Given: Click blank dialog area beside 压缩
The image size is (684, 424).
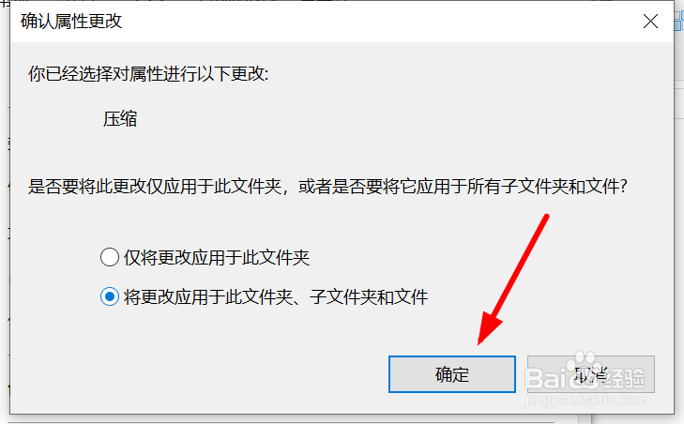Looking at the screenshot, I should click(x=349, y=118).
